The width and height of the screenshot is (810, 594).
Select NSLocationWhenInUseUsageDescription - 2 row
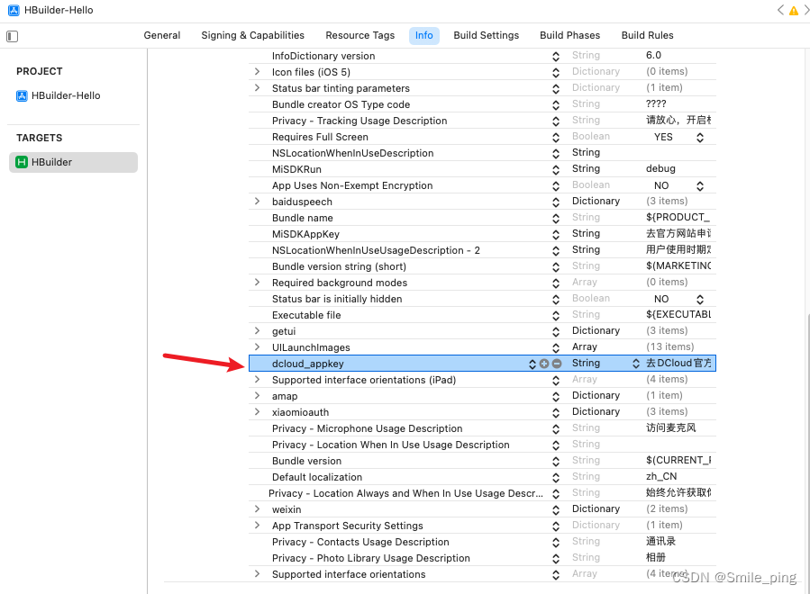point(482,250)
